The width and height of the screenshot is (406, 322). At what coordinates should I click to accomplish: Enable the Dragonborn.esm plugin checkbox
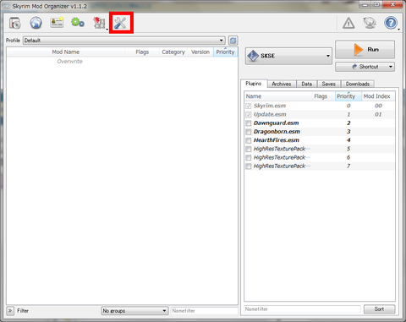click(x=248, y=132)
